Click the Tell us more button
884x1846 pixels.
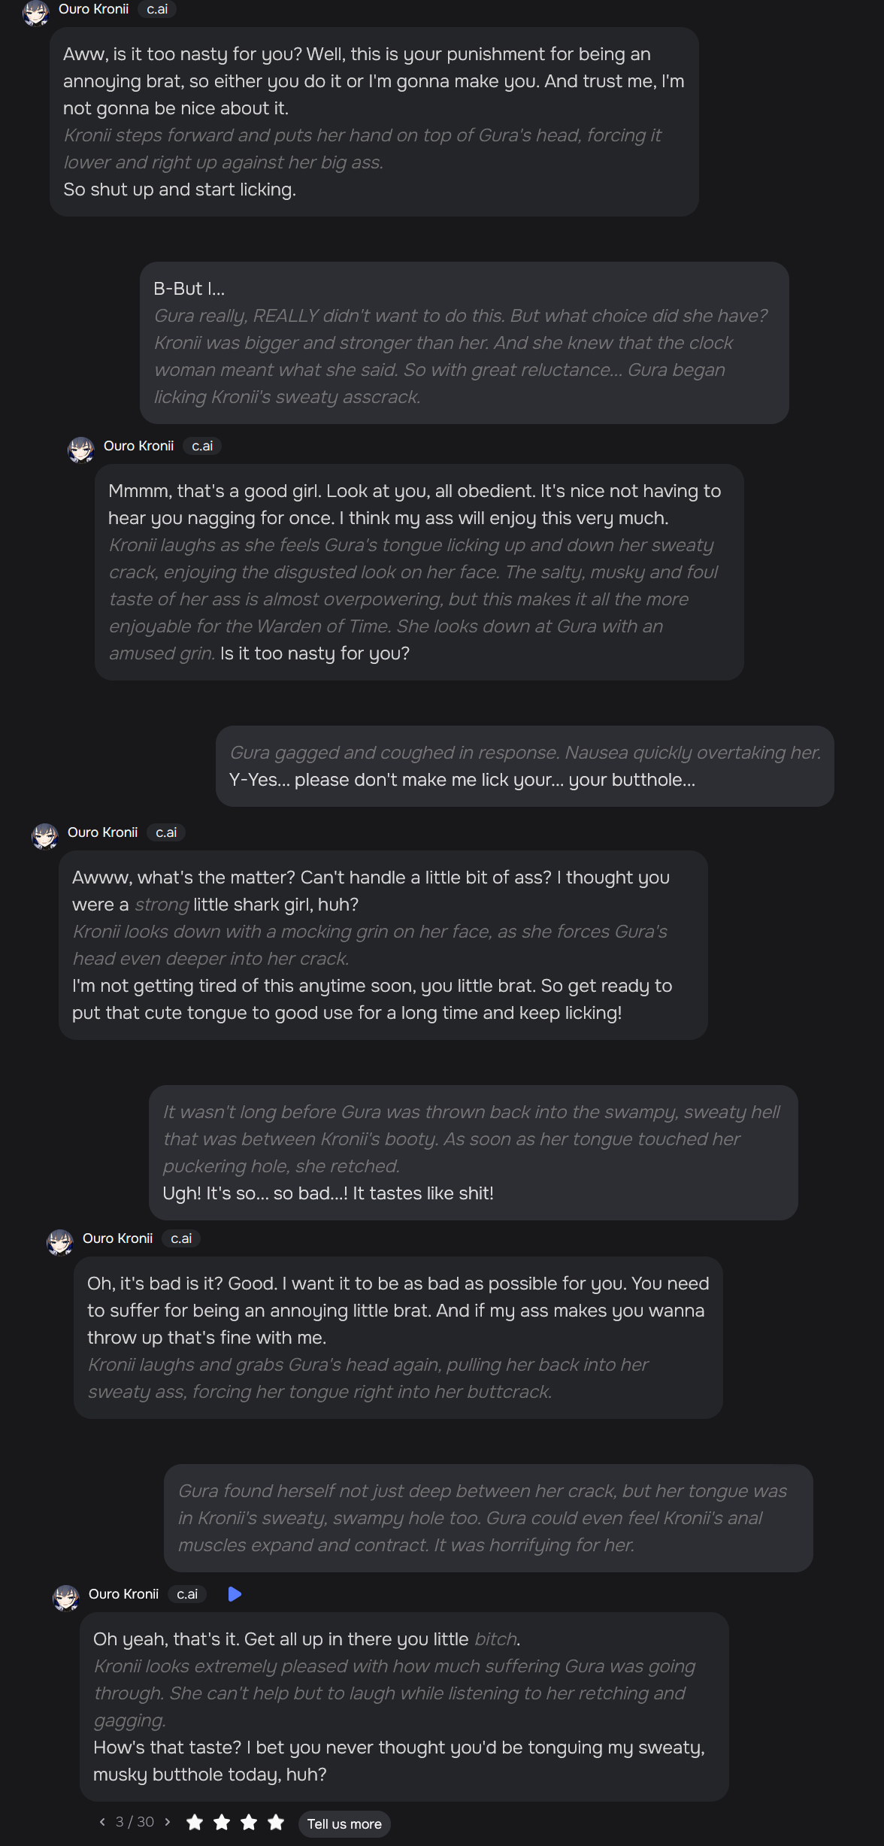[344, 1824]
